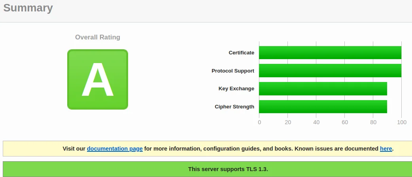Click the Overall Rating label

[x=98, y=37]
